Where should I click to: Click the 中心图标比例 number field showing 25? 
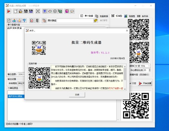[146, 70]
